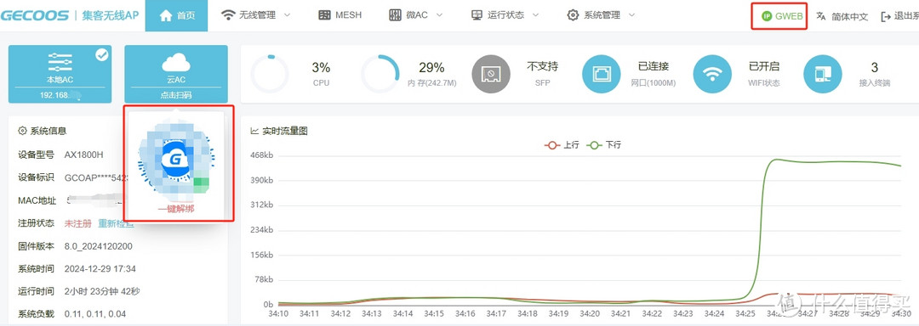This screenshot has height=326, width=919.
Task: Open the 首页 home tab
Action: [x=176, y=16]
